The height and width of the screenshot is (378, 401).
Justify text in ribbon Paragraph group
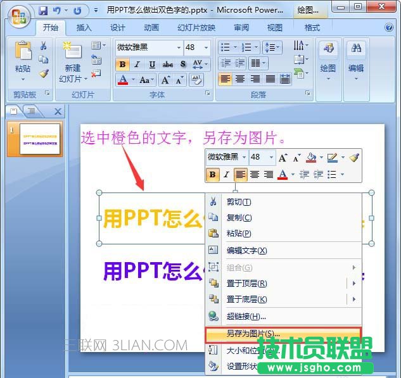pos(270,79)
